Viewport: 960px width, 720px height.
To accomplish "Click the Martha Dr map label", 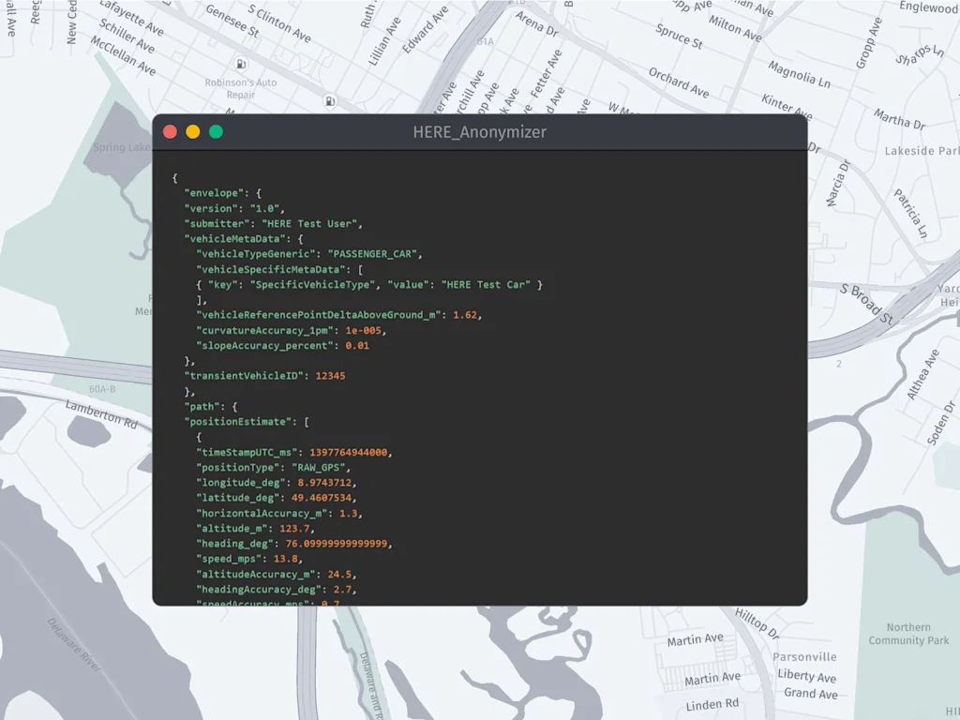I will pyautogui.click(x=899, y=119).
